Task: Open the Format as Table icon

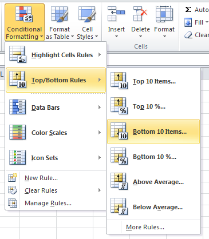Action: [60, 14]
